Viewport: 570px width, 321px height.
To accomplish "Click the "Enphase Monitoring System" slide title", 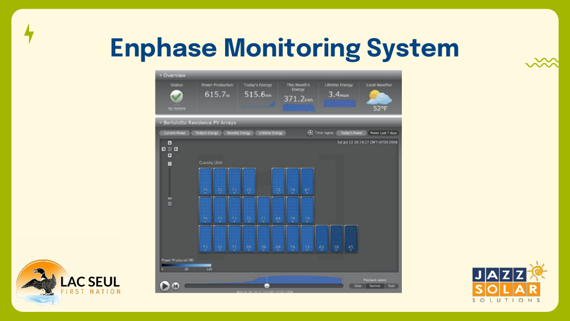I will 284,48.
